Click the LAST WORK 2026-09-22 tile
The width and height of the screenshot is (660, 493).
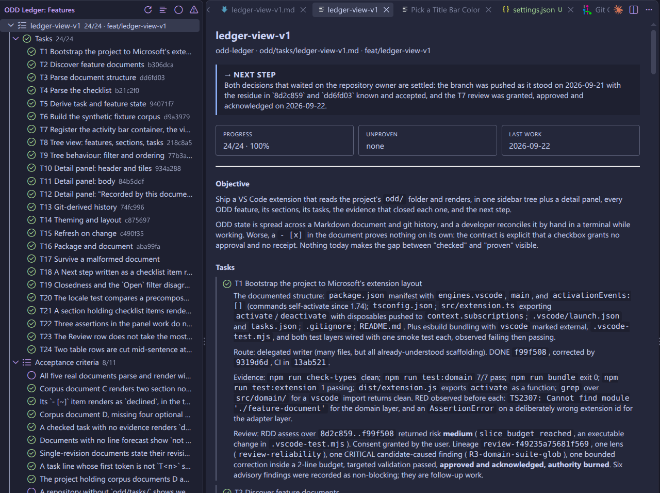[x=571, y=140]
